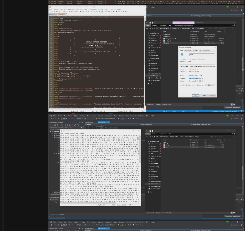
Task: Click the Live Share icon above the Properties dialog
Action: [235, 10]
